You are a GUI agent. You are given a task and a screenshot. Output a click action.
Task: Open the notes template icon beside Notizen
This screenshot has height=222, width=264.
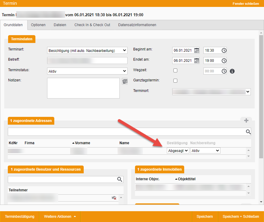pyautogui.click(x=124, y=81)
